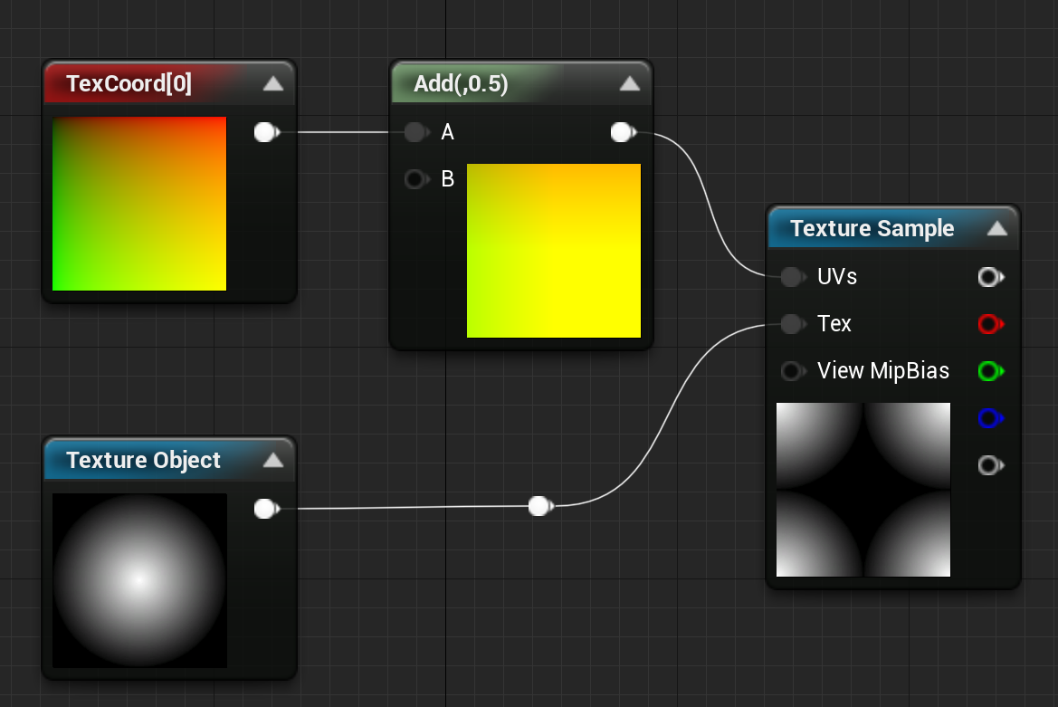The height and width of the screenshot is (707, 1058).
Task: Click the green channel output pin
Action: [990, 371]
